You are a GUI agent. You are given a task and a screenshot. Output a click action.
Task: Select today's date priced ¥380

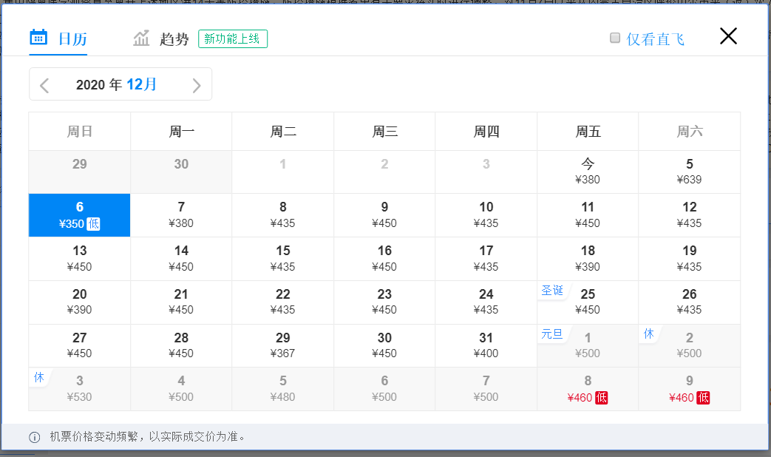tap(588, 172)
